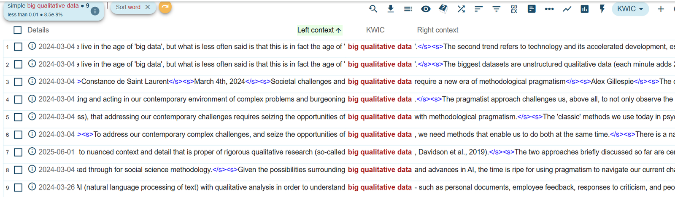
Task: Remove the Sort word chip
Action: pyautogui.click(x=147, y=7)
